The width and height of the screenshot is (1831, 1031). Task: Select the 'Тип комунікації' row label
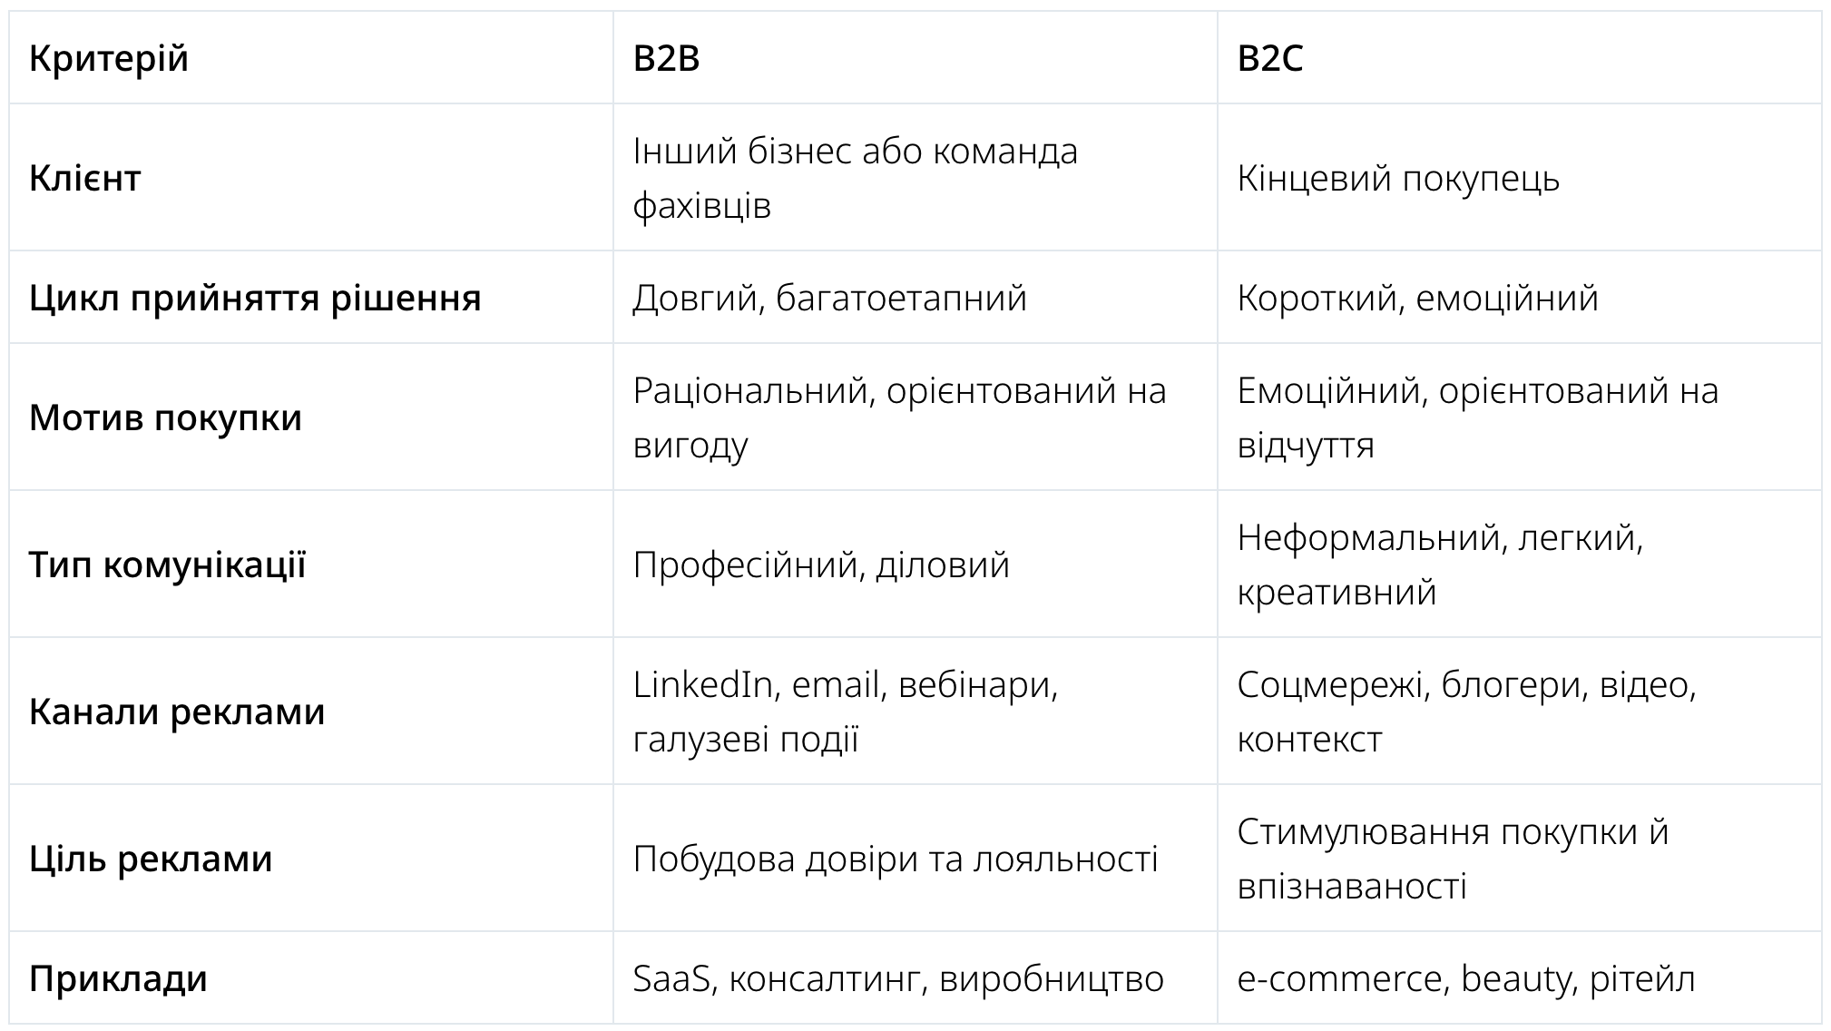[168, 565]
